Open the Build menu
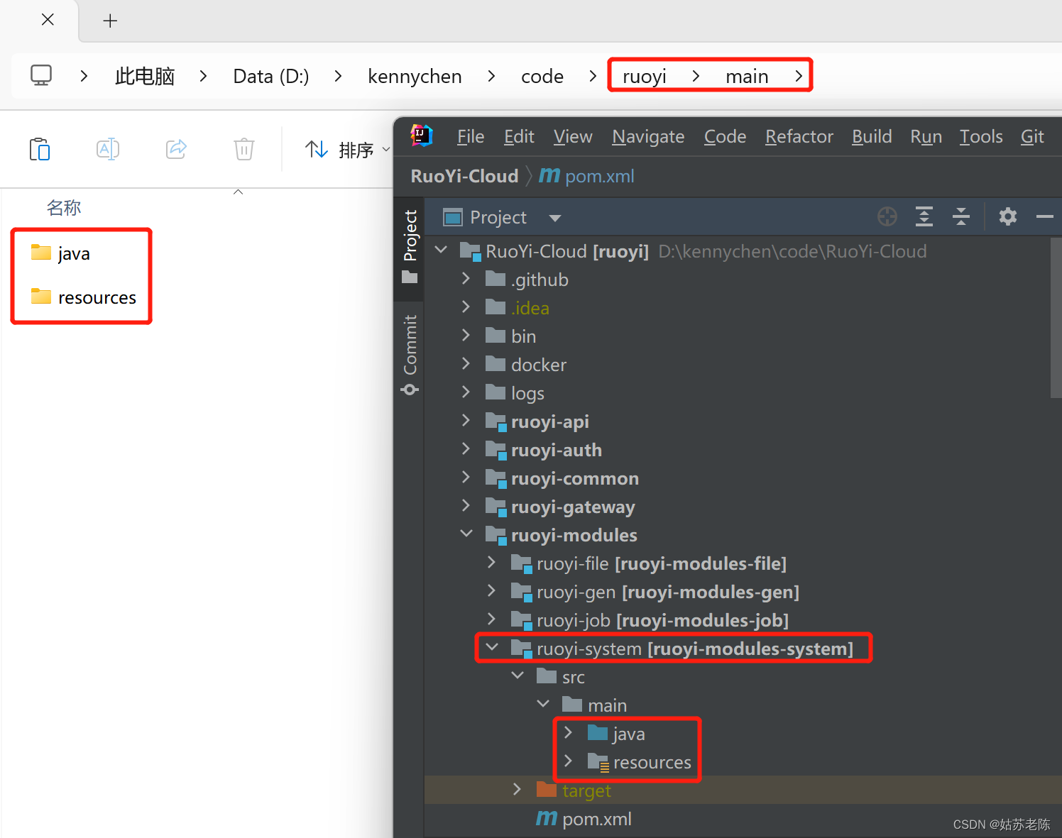 click(x=872, y=136)
